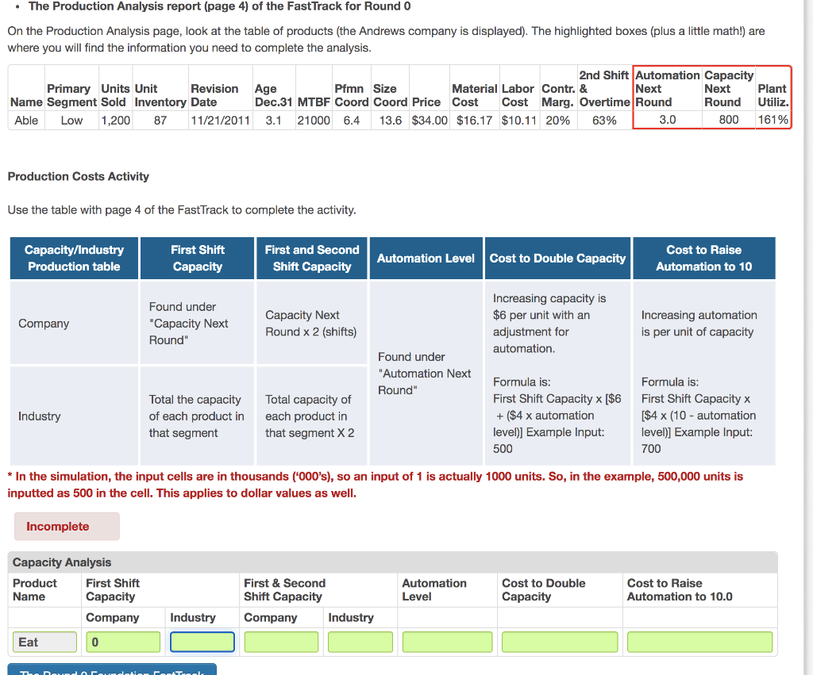Select the Units Sold value 1,200

click(115, 119)
